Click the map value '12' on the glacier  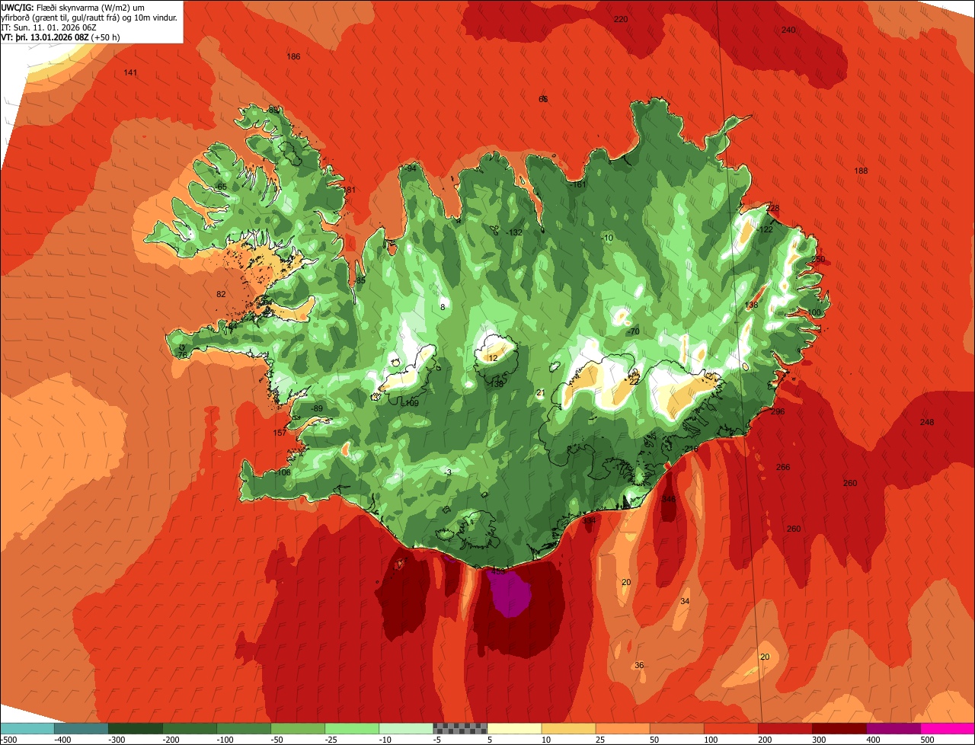point(493,357)
